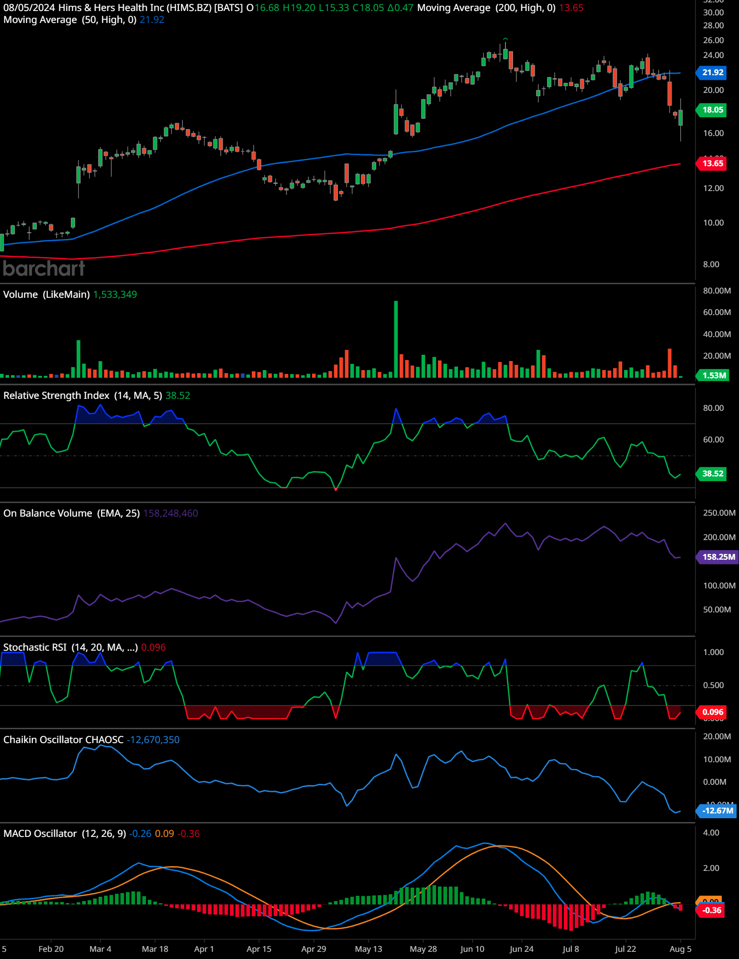Click the On Balance Volume (EMA, 25) label
This screenshot has width=739, height=959.
[71, 514]
